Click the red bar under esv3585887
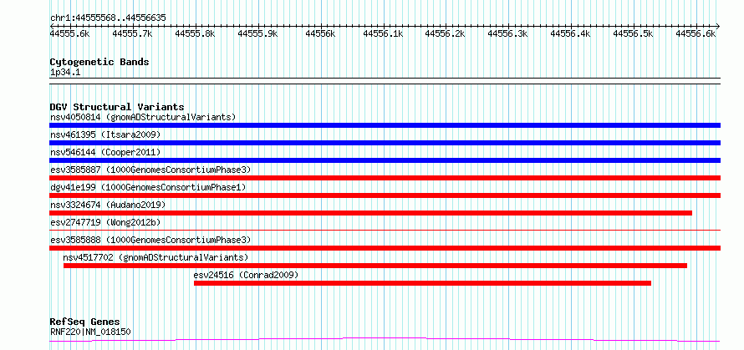The height and width of the screenshot is (350, 744). 385,178
